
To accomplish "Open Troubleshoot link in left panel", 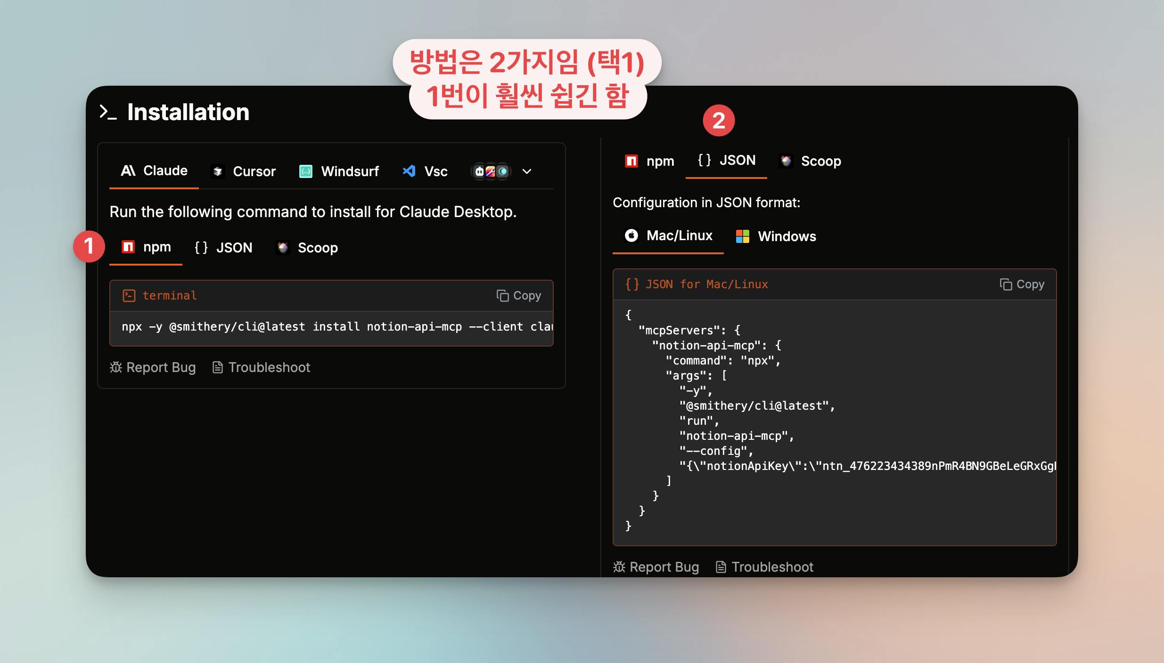I will (262, 367).
